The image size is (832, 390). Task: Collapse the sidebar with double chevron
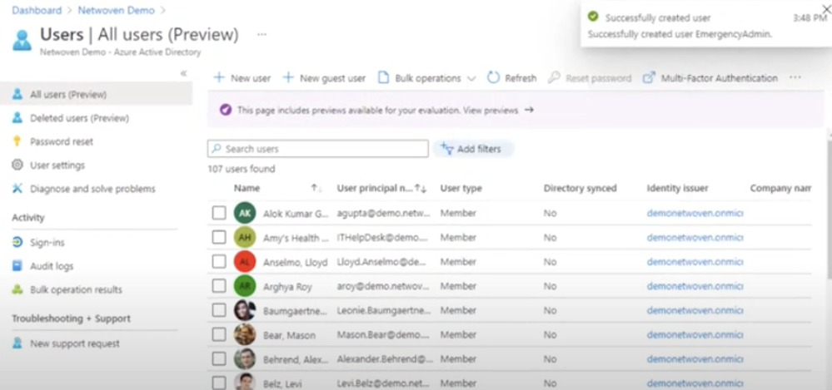coord(183,73)
